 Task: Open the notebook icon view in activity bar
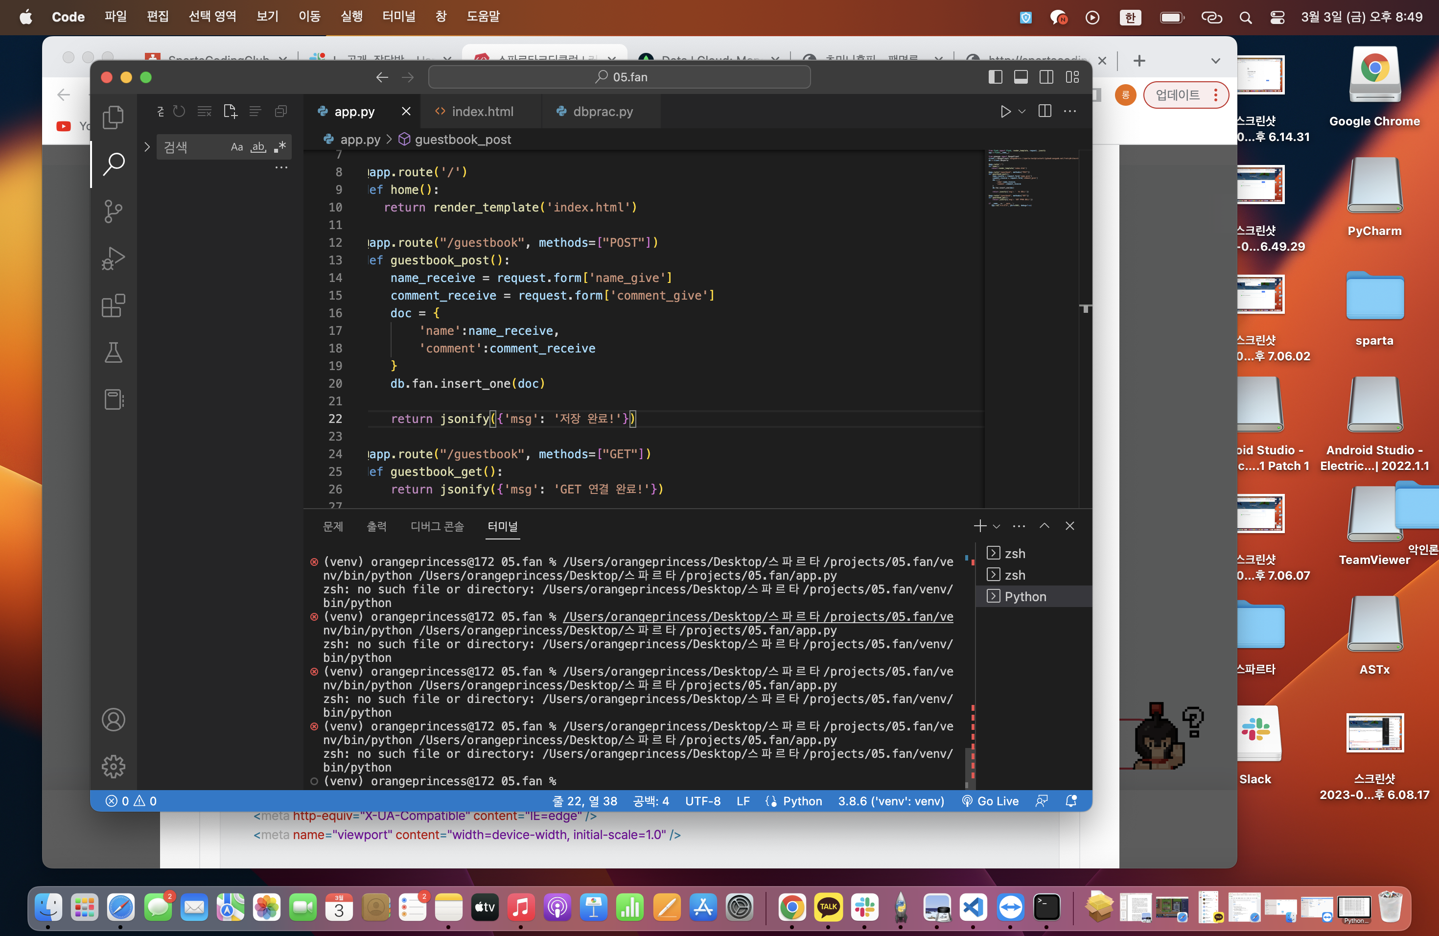tap(113, 399)
